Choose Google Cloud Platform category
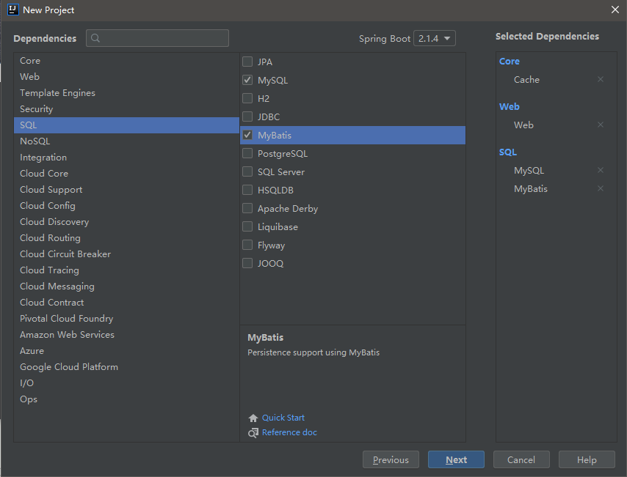627x477 pixels. (126, 367)
